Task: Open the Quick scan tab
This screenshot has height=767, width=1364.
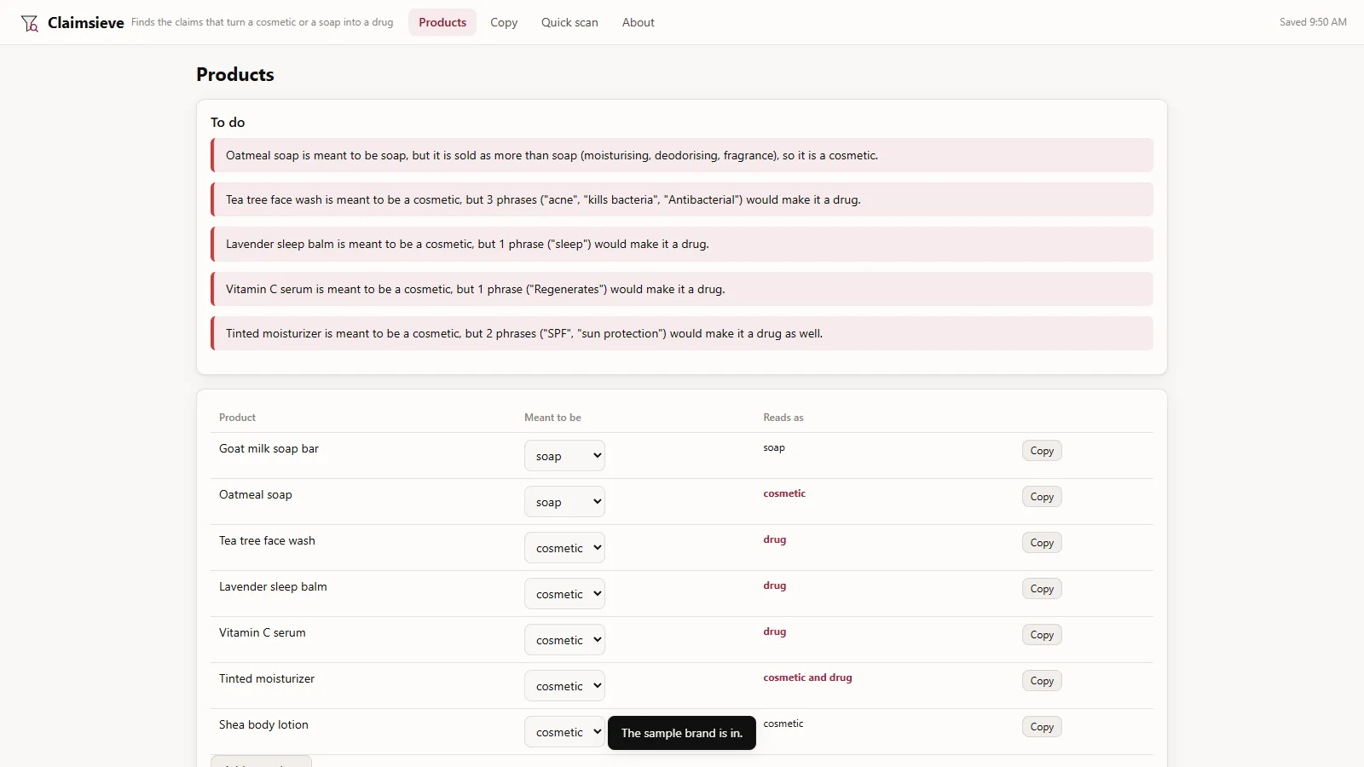Action: [569, 22]
